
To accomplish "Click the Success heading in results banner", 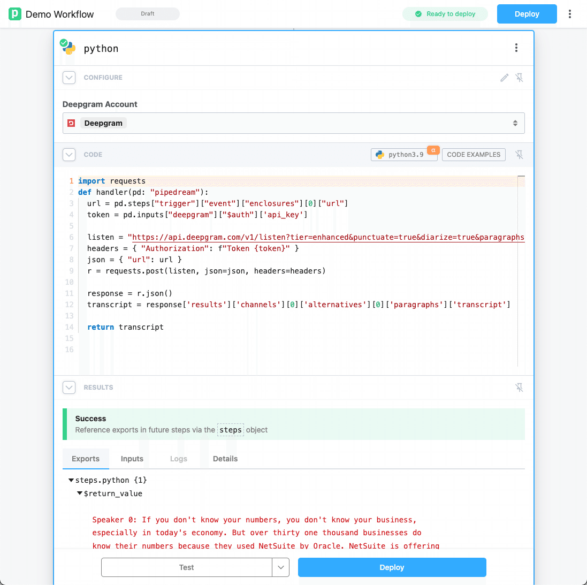I will (x=90, y=419).
